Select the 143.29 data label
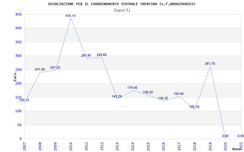Screen dimensions: 244x152 117,96
